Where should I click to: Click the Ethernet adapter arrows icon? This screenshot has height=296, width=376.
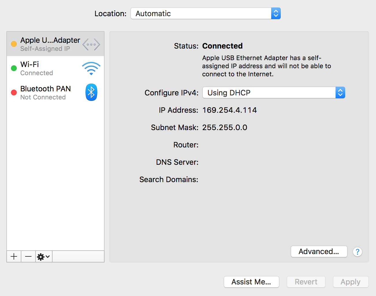[x=91, y=45]
